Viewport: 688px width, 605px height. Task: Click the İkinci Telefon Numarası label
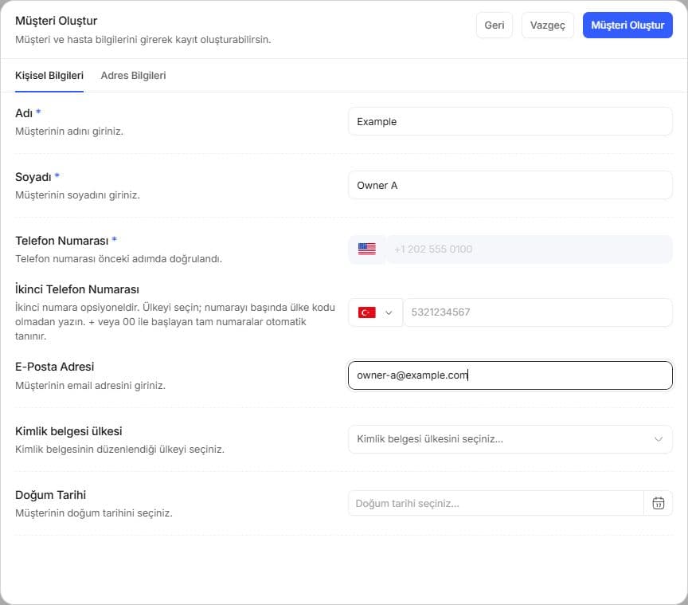77,289
